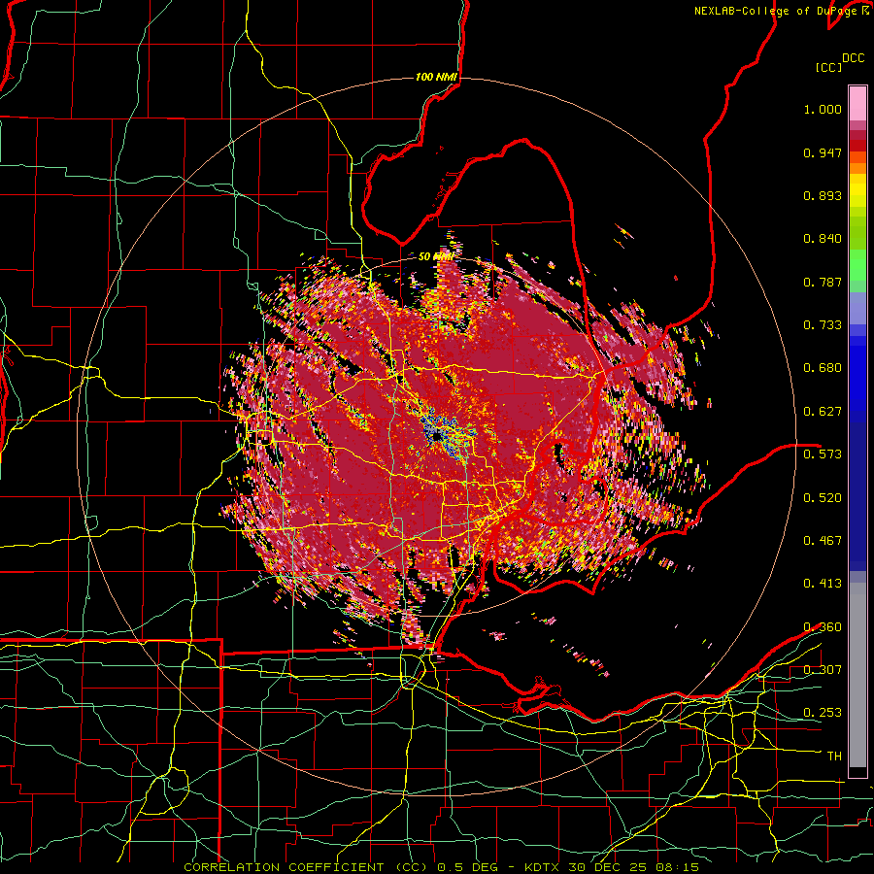The height and width of the screenshot is (874, 874).
Task: Click the 100 NMI range ring label
Action: [436, 77]
